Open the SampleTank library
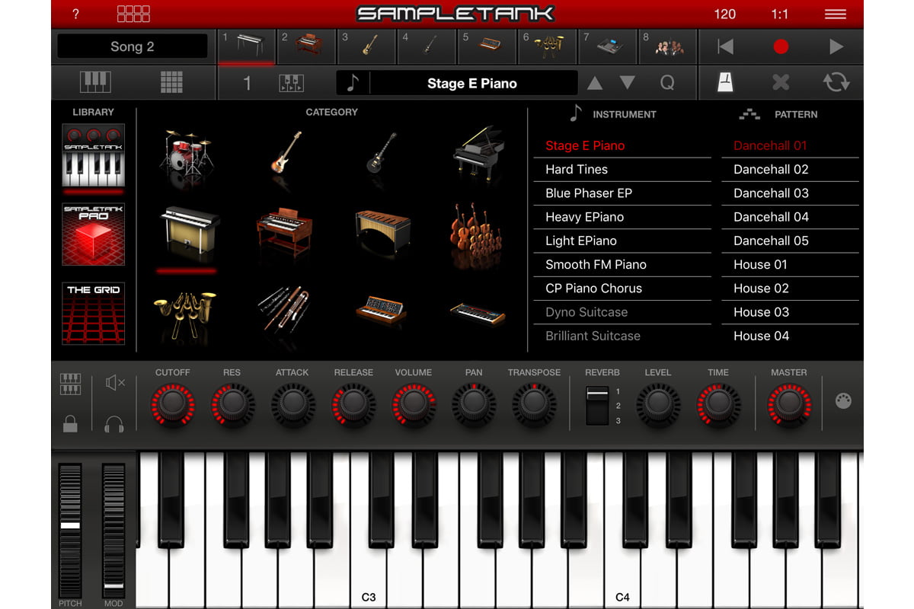Image resolution: width=914 pixels, height=609 pixels. 93,156
